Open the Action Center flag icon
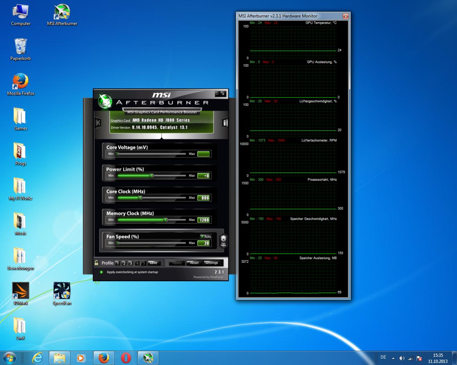 (419, 358)
